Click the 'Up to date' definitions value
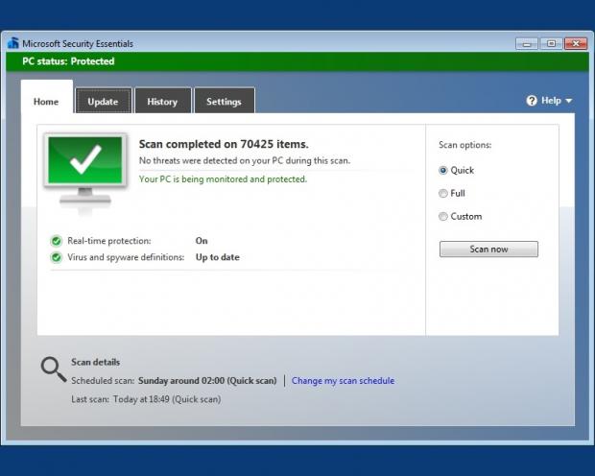The height and width of the screenshot is (476, 595). pyautogui.click(x=218, y=257)
